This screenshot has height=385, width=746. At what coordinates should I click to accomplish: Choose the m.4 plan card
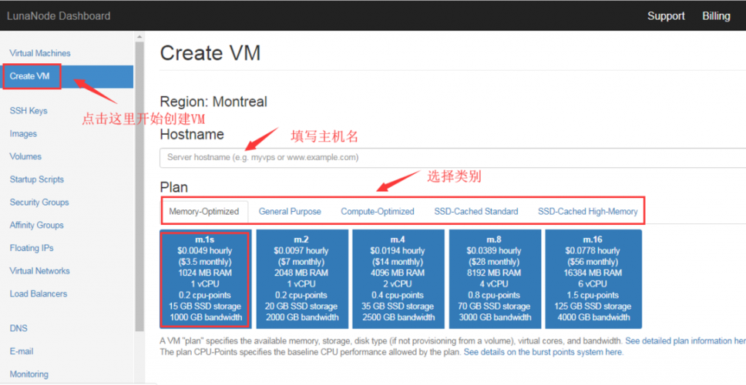[x=398, y=279]
